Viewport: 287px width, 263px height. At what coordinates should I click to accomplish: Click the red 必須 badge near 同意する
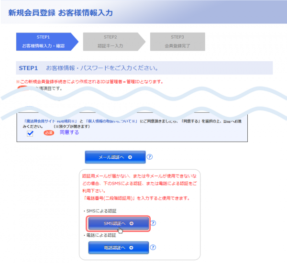50,133
